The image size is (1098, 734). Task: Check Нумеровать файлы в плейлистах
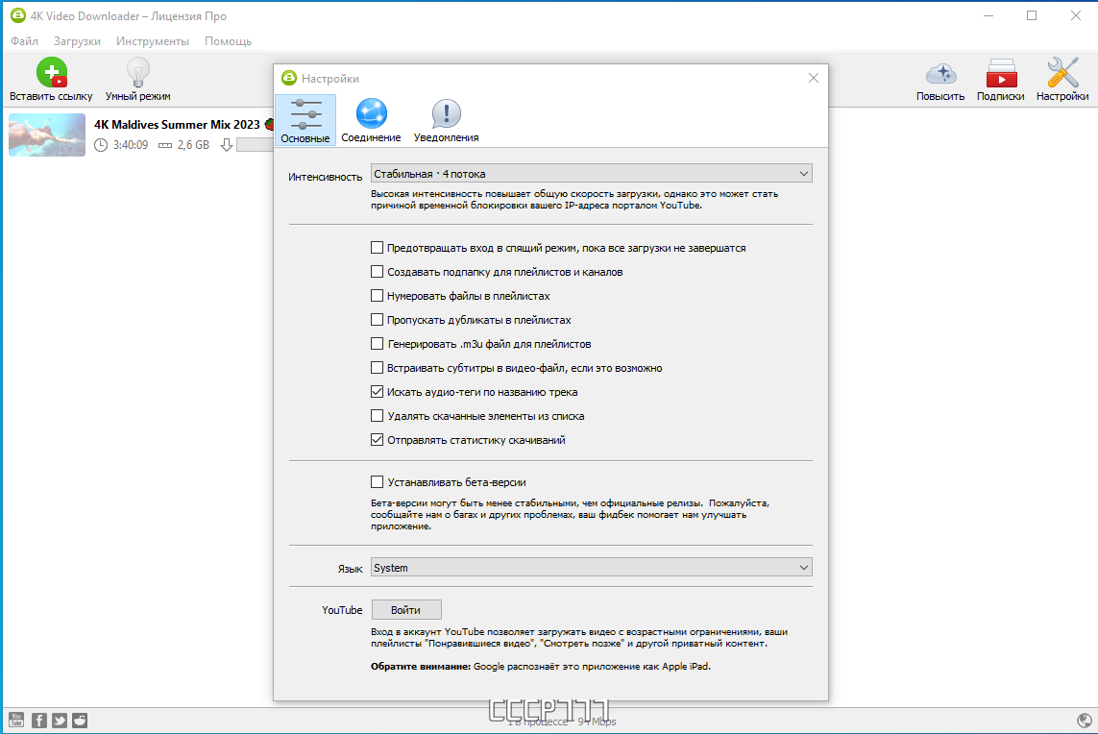pyautogui.click(x=377, y=296)
